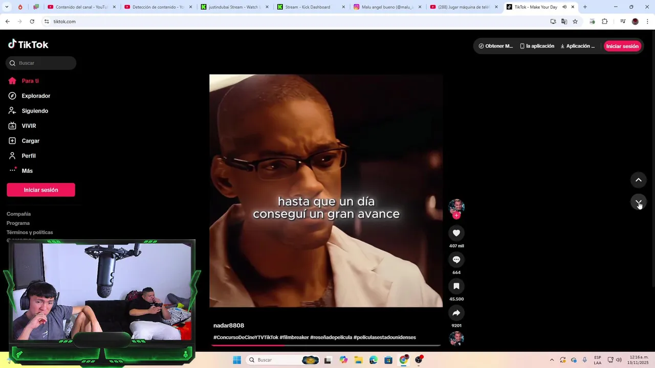Click the sidebar Iniciar sesión button

[x=41, y=190]
